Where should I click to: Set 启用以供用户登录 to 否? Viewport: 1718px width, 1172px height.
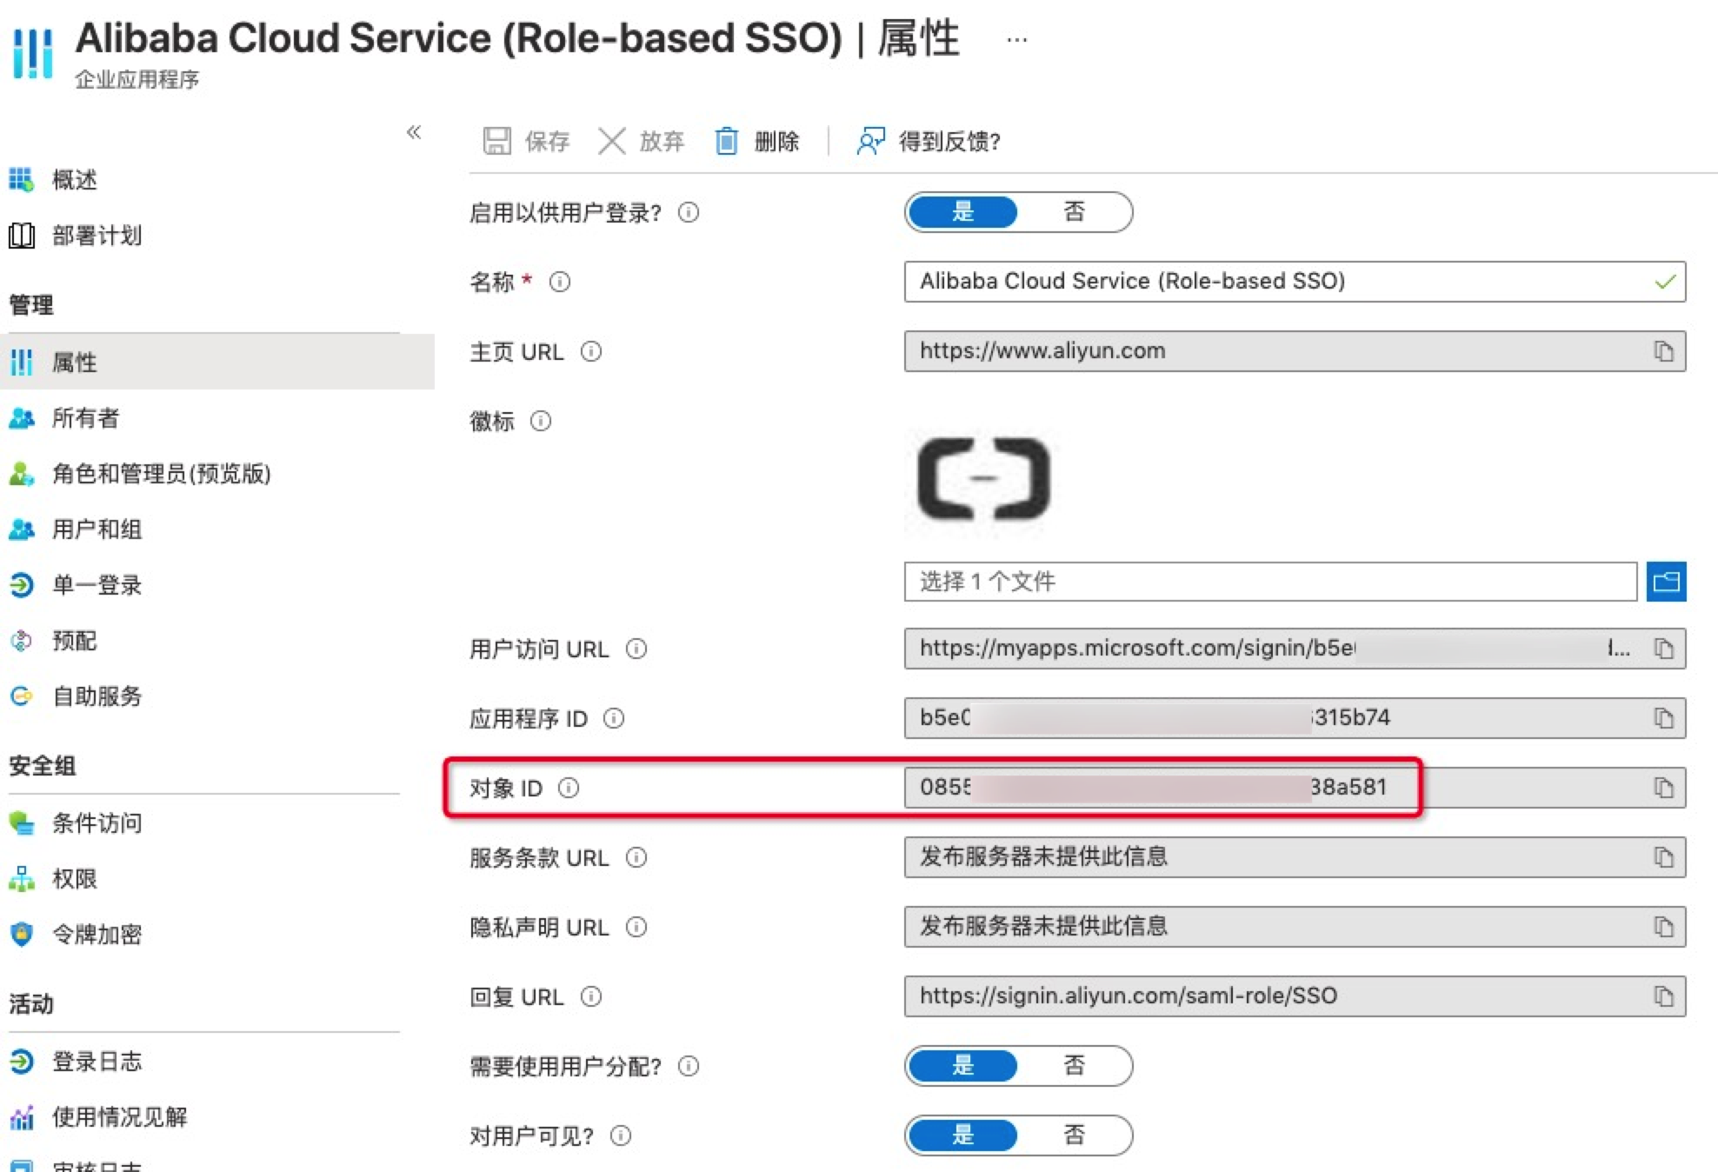pyautogui.click(x=1075, y=212)
